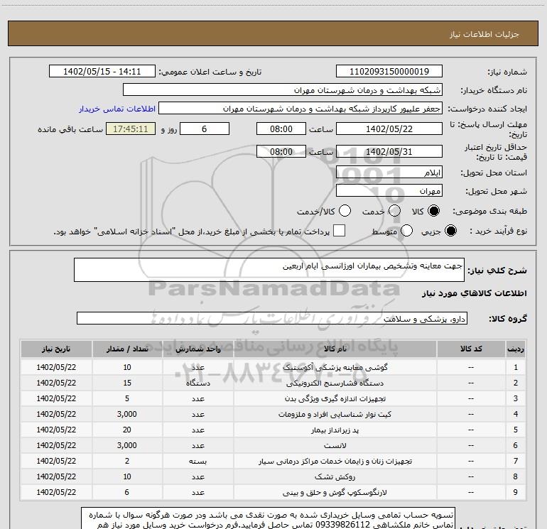Click the remaining days field showing 6
Viewport: 547px width, 529px height.
click(x=205, y=129)
